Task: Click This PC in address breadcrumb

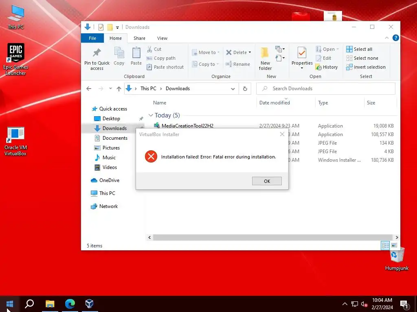Action: (148, 89)
